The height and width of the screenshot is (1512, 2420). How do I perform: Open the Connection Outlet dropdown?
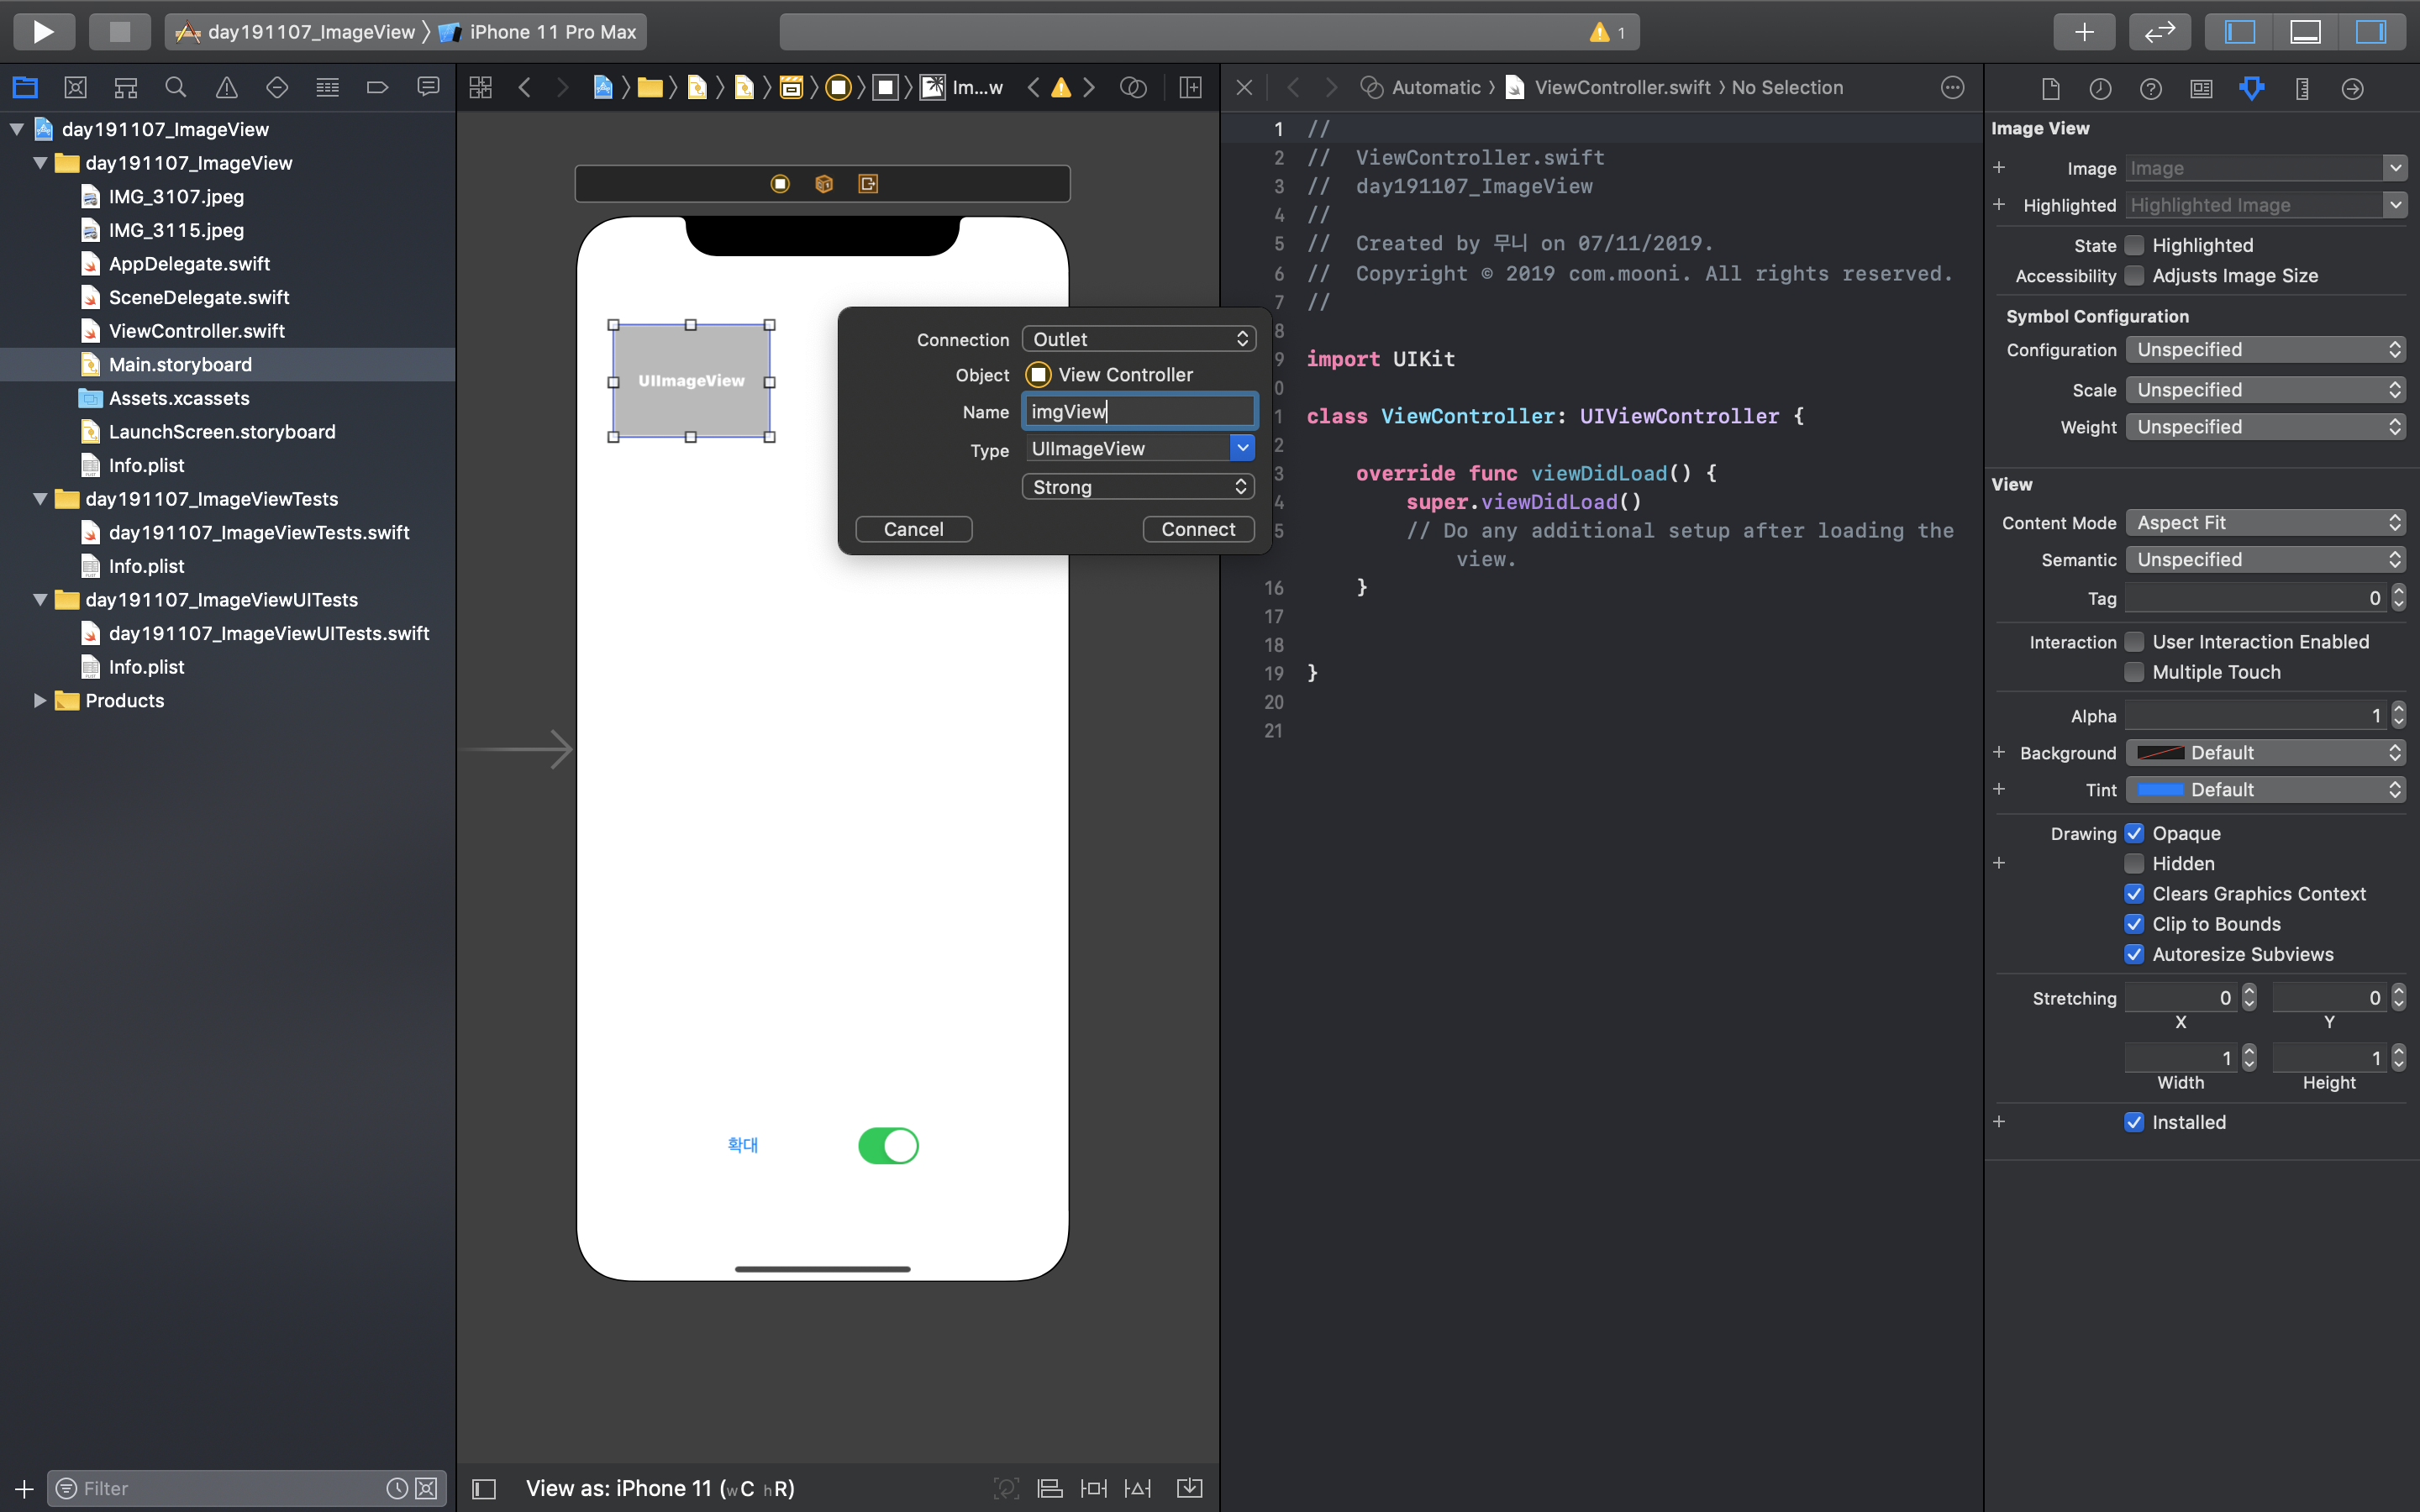pyautogui.click(x=1138, y=339)
